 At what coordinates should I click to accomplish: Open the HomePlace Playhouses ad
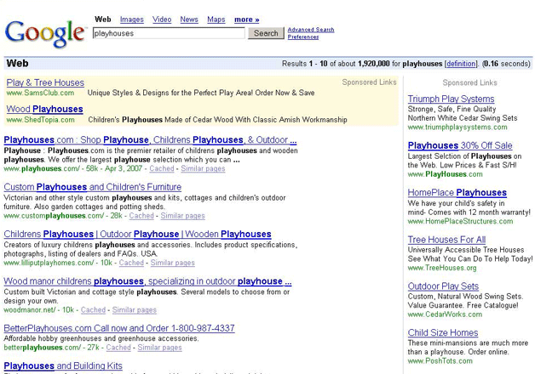click(x=457, y=193)
